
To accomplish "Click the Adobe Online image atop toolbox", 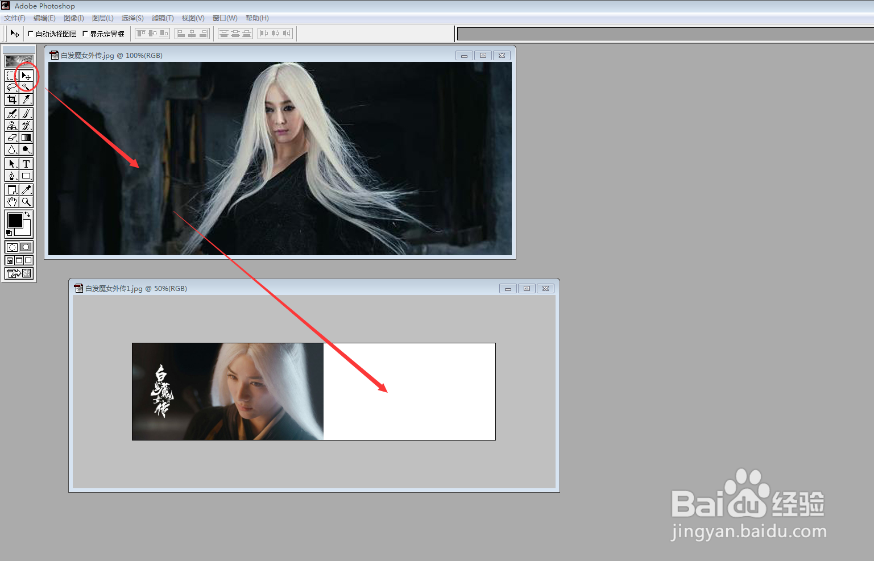I will pos(19,61).
